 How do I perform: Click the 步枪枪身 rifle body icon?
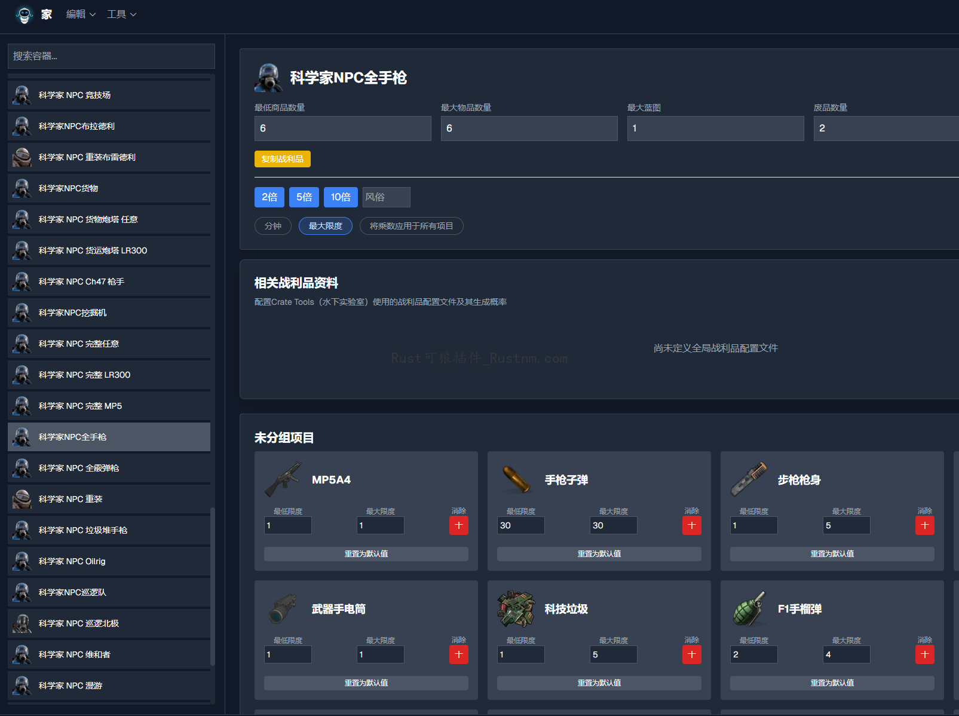click(x=749, y=479)
